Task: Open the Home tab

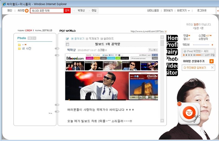Action: [x=172, y=38]
